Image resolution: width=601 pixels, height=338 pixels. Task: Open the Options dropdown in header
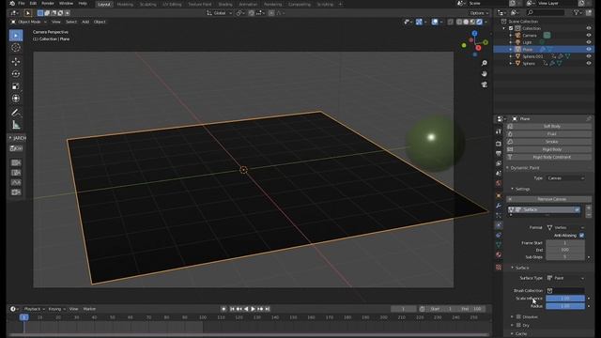click(479, 13)
